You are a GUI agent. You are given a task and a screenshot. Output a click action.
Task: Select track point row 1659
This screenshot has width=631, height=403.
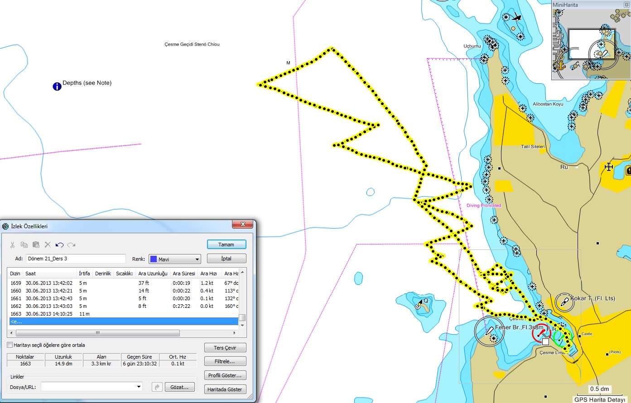[124, 283]
